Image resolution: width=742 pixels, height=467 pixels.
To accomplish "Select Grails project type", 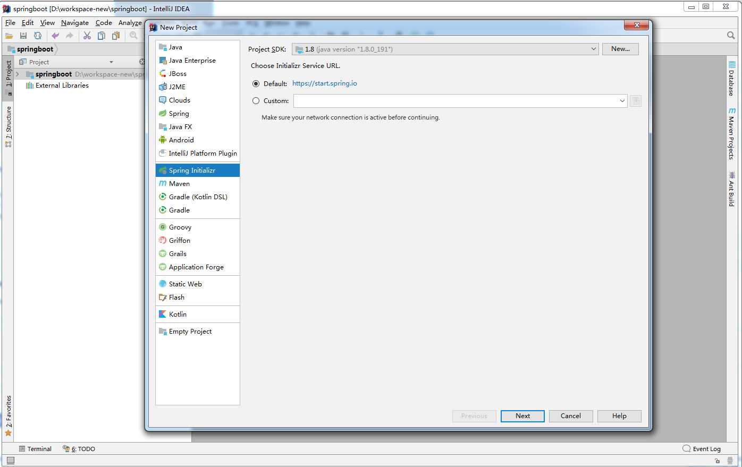I will (198, 254).
